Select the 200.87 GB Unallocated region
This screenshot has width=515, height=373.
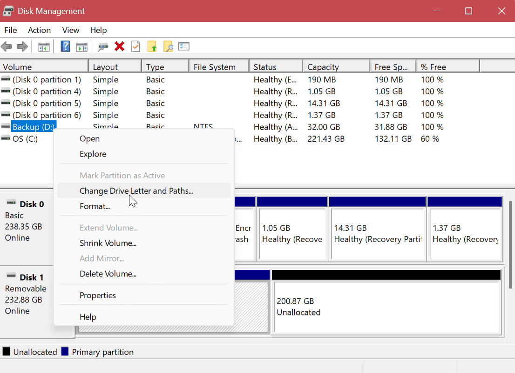[x=386, y=307]
